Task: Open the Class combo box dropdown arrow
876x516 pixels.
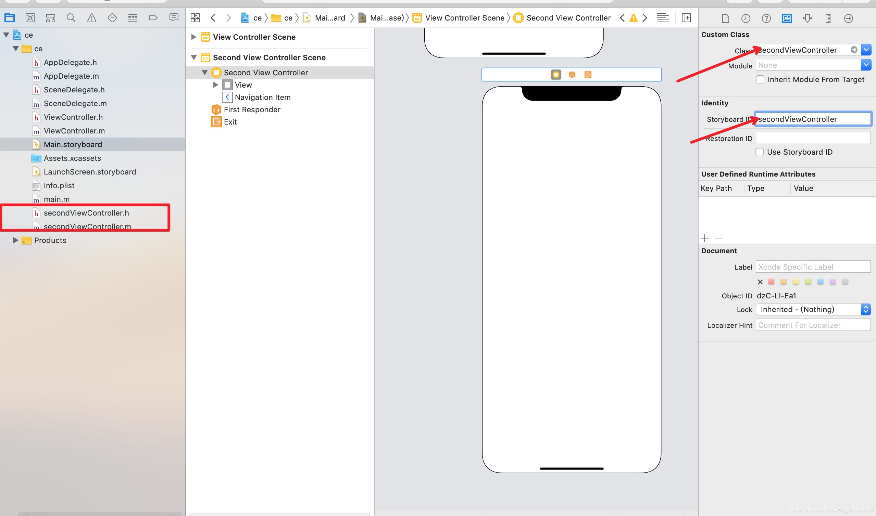Action: [x=866, y=50]
